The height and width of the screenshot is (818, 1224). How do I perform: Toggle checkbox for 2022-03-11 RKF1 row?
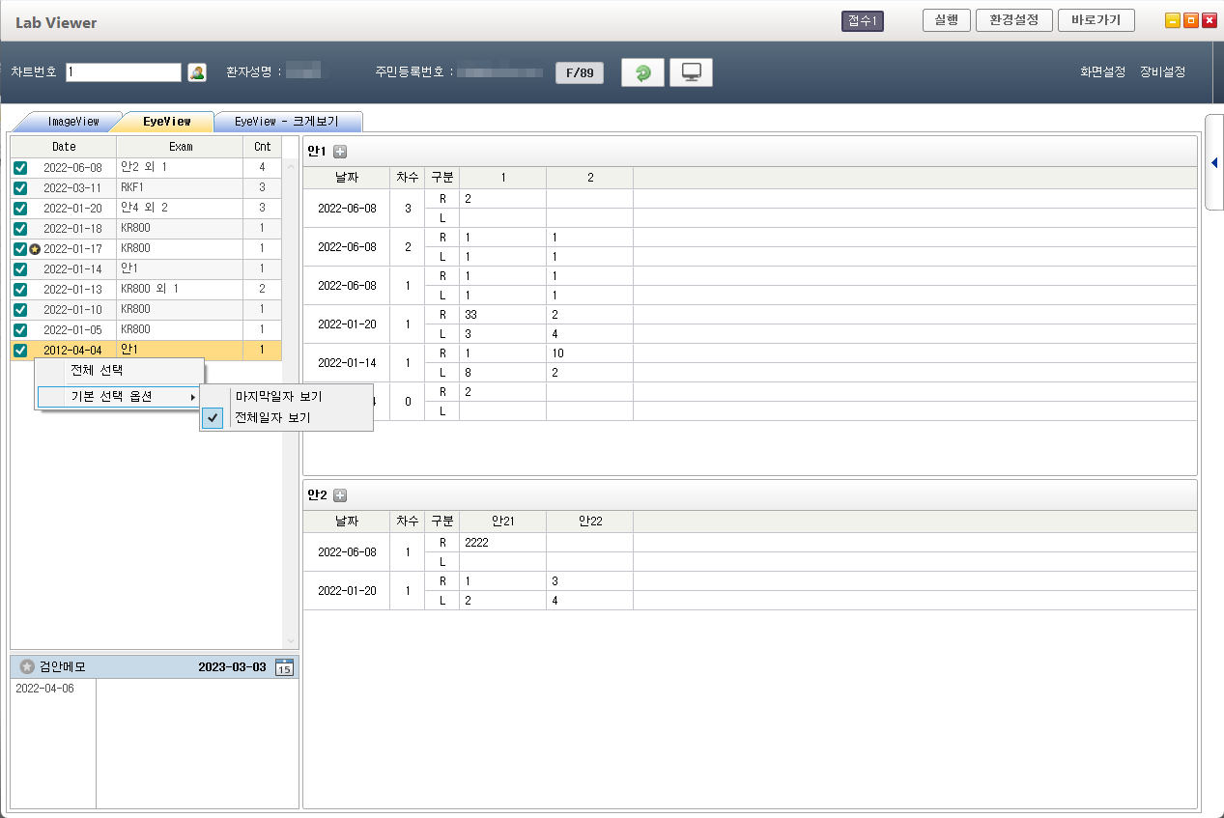(20, 188)
